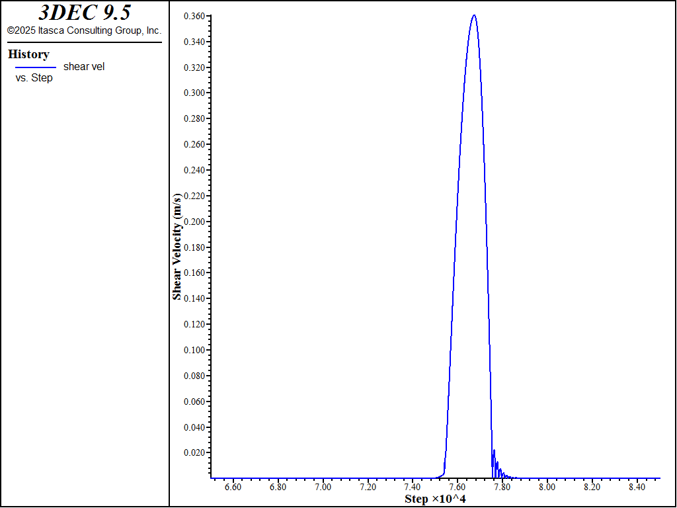Click the 8.40 x-axis tick label
677x508 pixels.
637,487
